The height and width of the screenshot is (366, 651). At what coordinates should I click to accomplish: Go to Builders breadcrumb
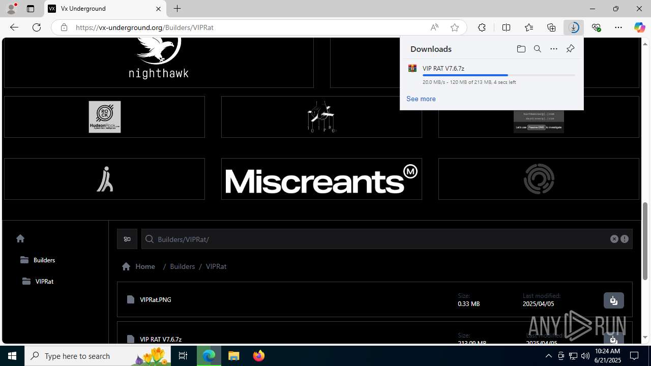(182, 266)
